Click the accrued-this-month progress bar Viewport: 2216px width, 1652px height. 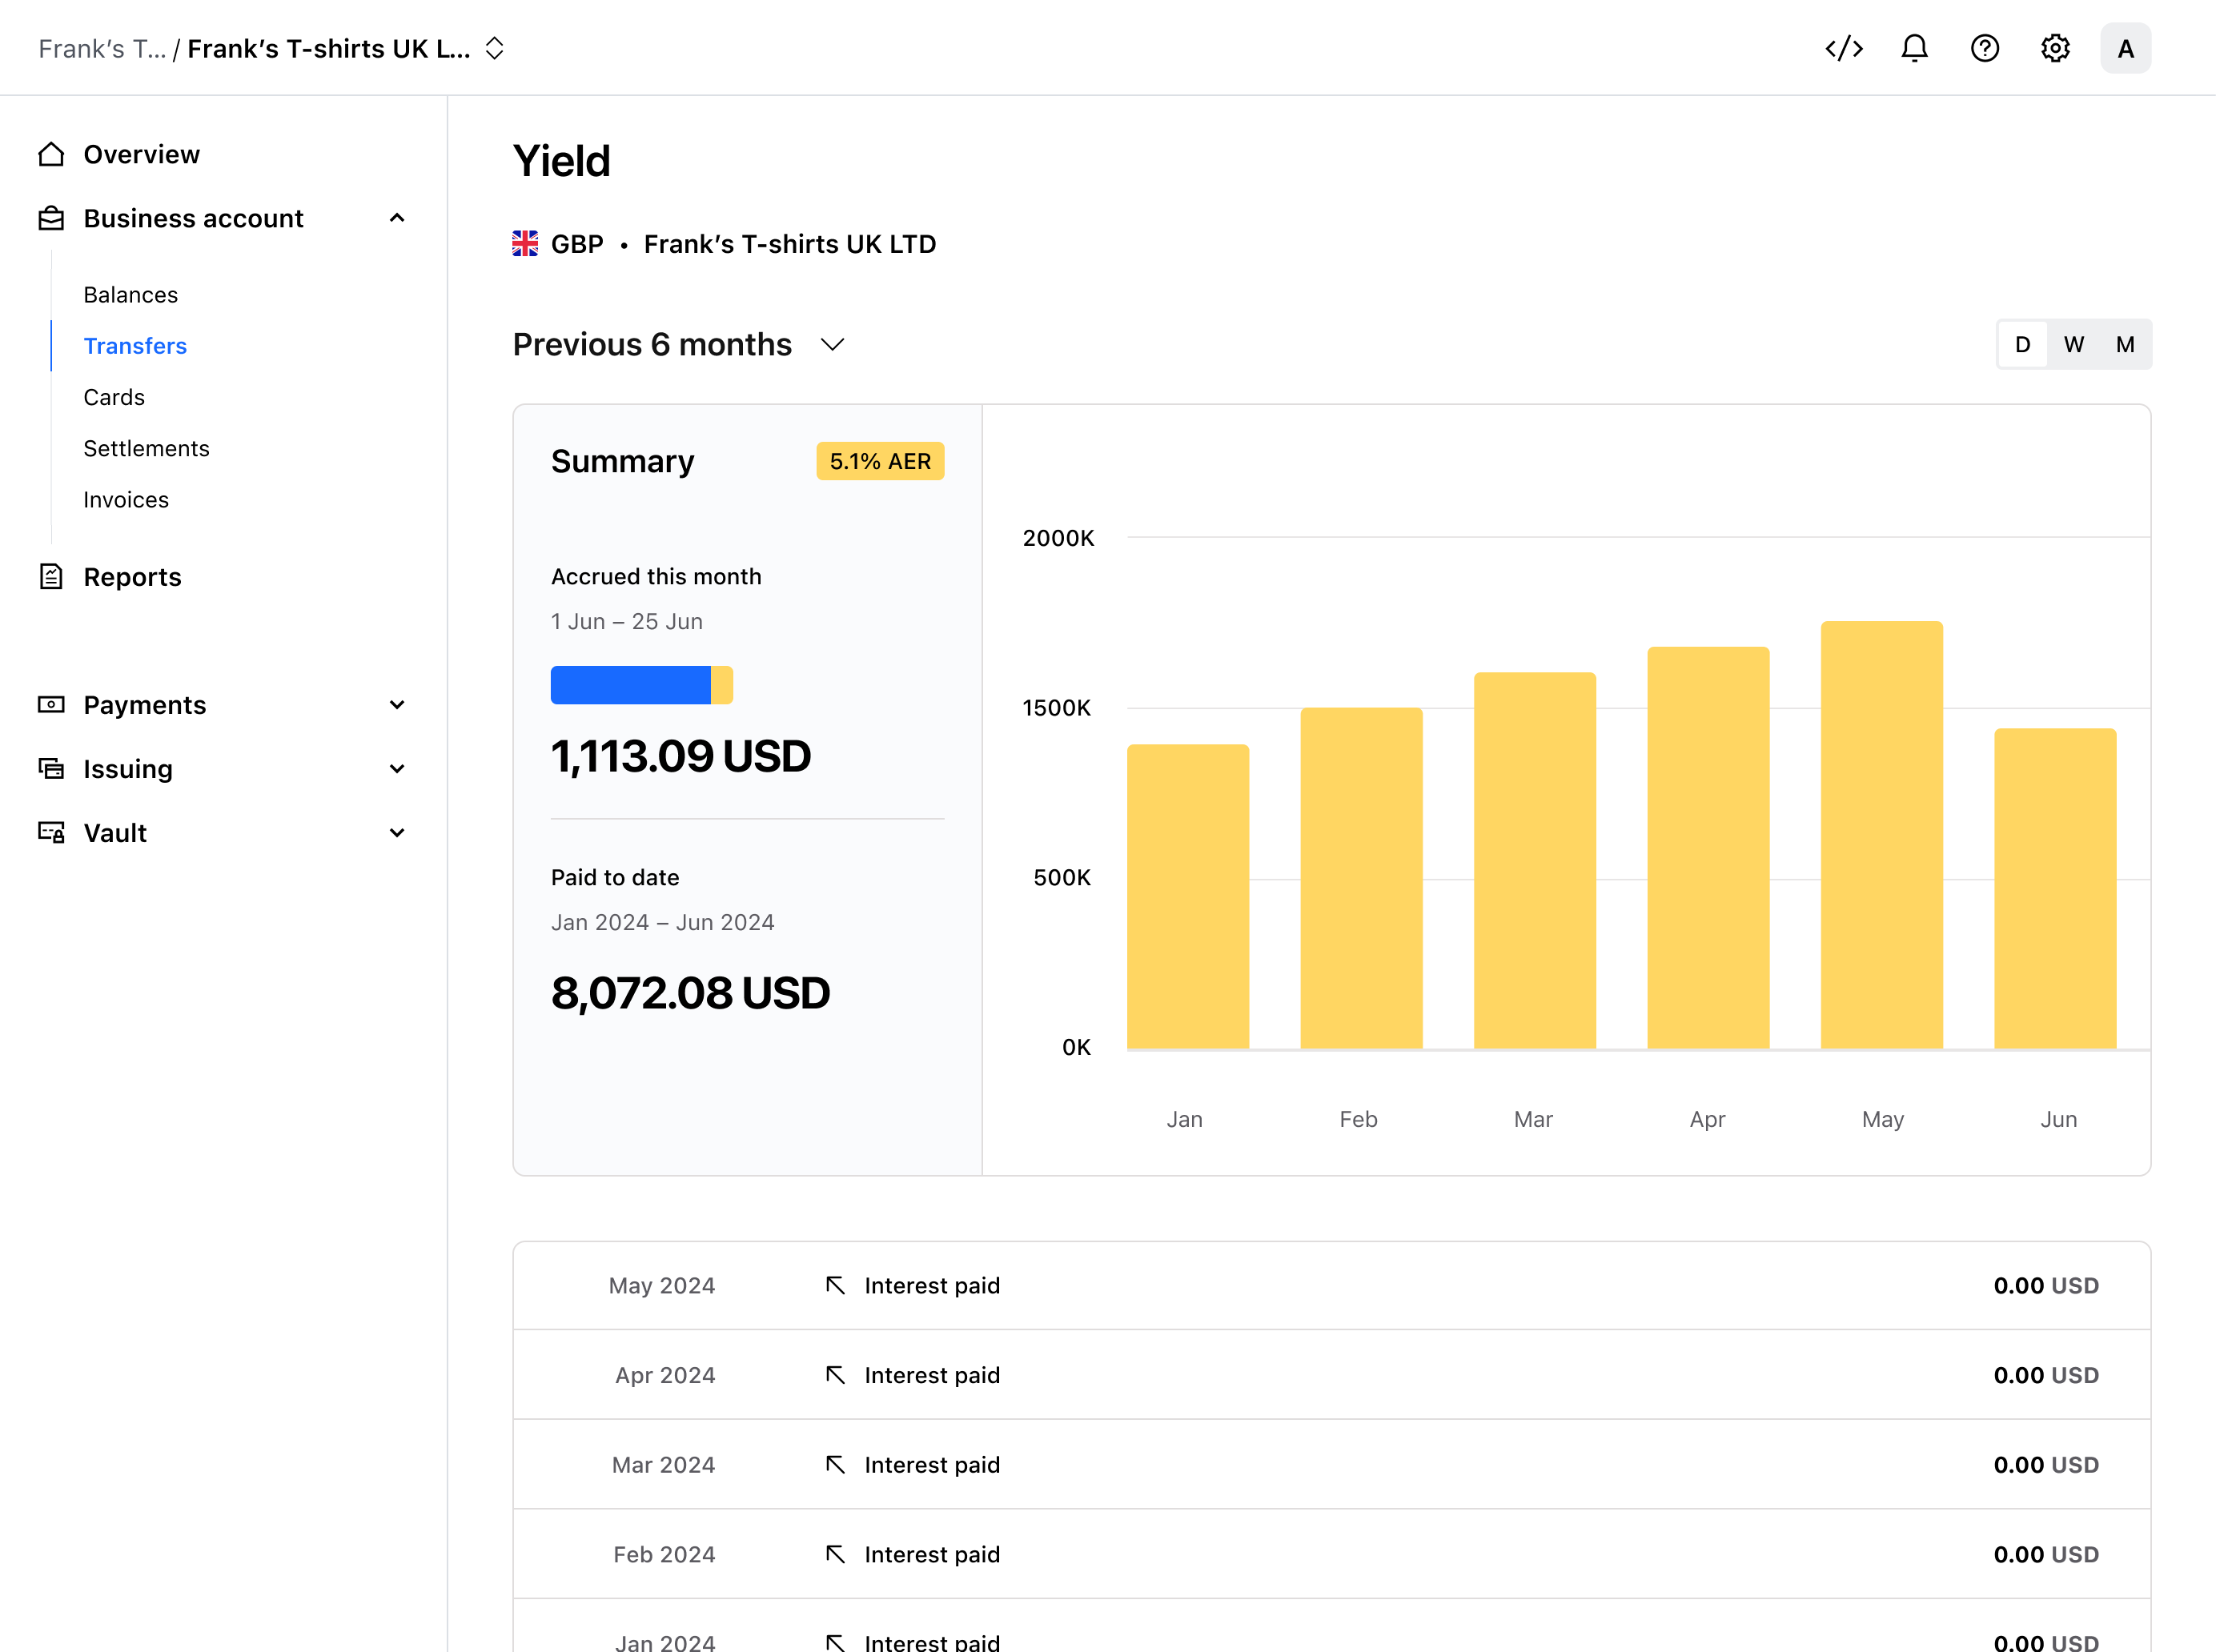tap(642, 685)
